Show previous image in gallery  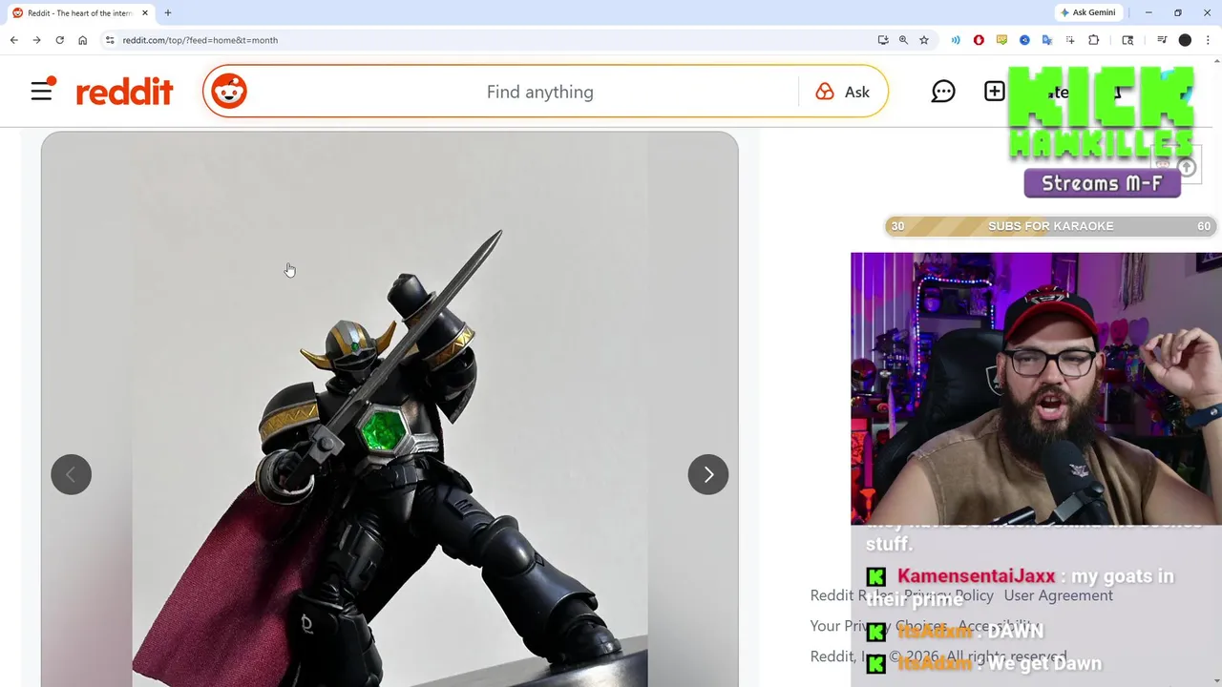[x=71, y=474]
